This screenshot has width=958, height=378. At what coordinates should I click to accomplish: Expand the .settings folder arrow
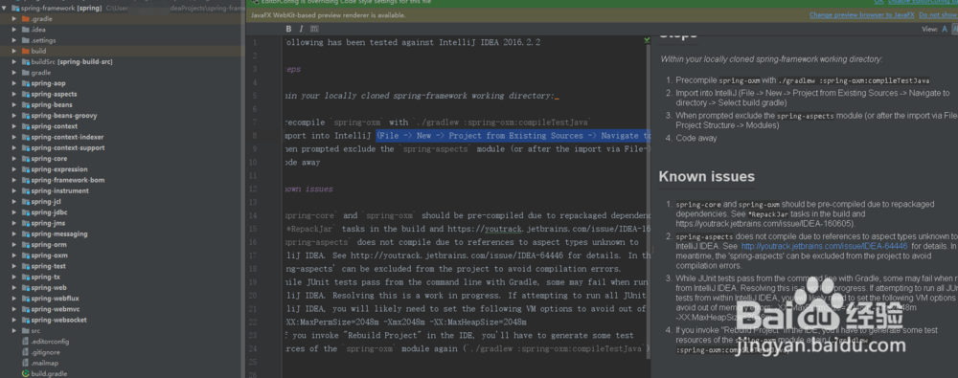pos(14,40)
